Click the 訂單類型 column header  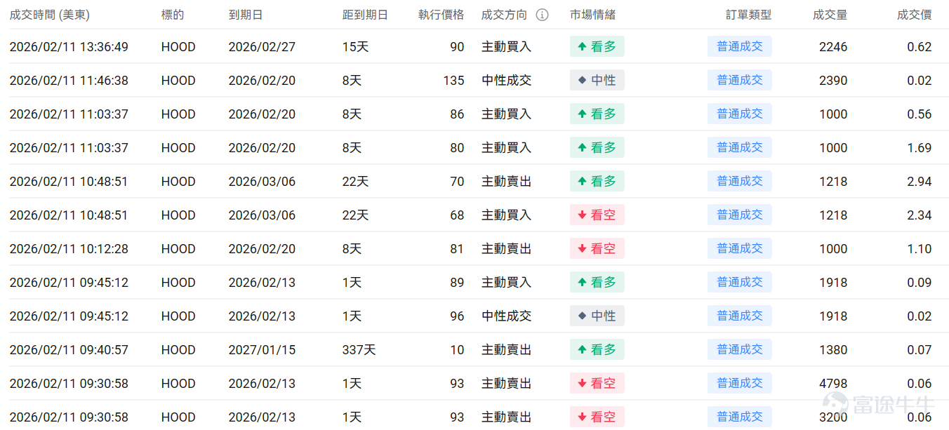tap(749, 15)
